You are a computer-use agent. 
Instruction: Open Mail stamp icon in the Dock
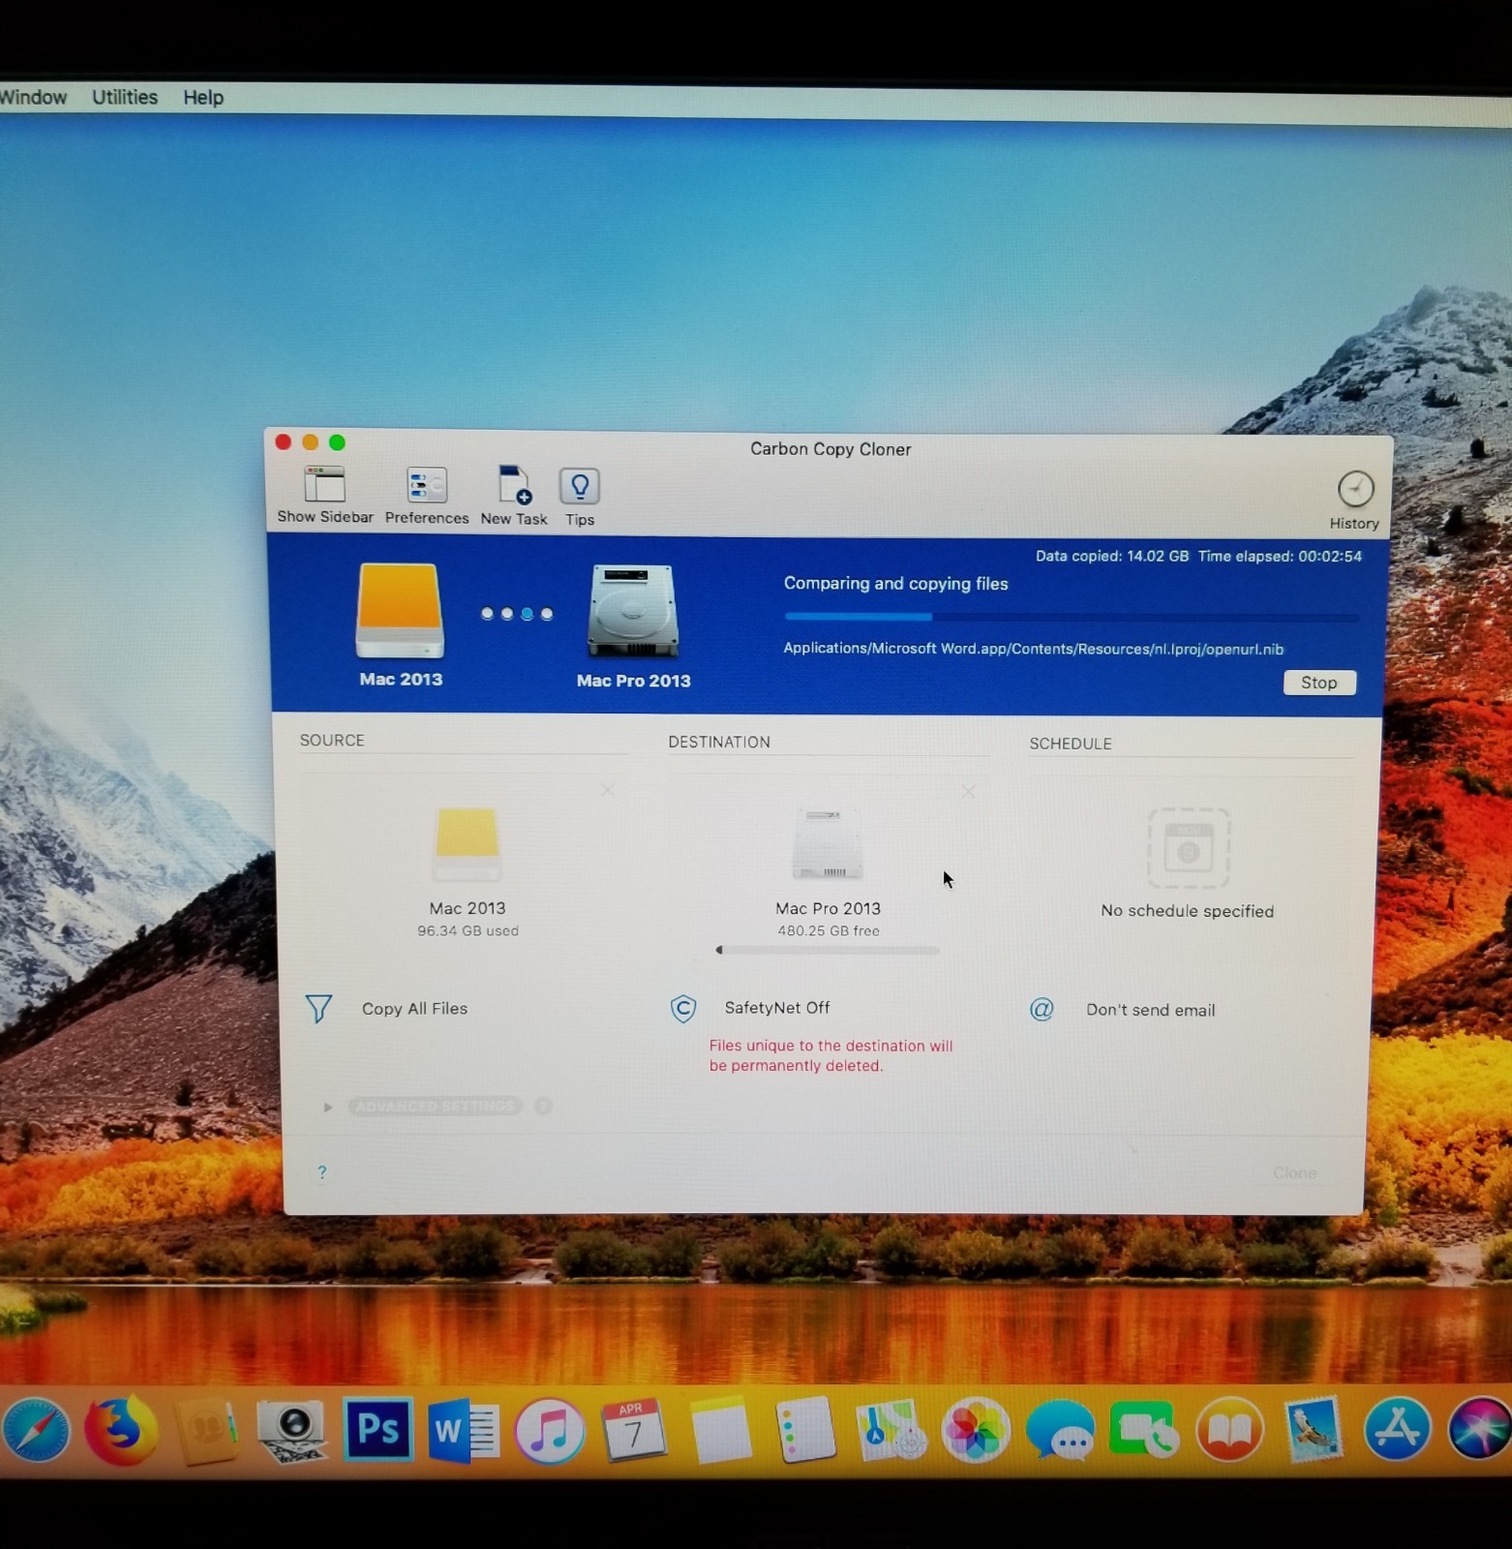[x=1314, y=1430]
